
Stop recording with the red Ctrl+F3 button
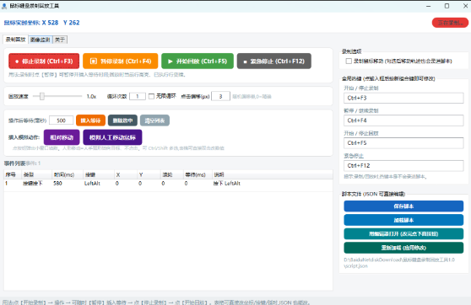[x=44, y=62]
